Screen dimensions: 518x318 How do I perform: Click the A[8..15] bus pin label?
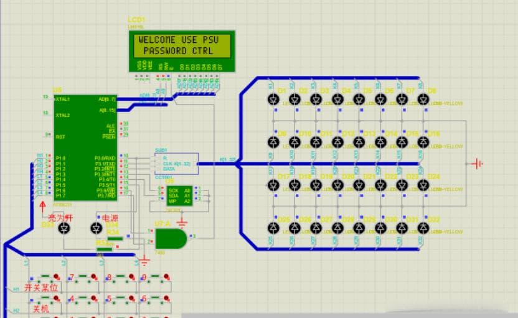[x=108, y=110]
